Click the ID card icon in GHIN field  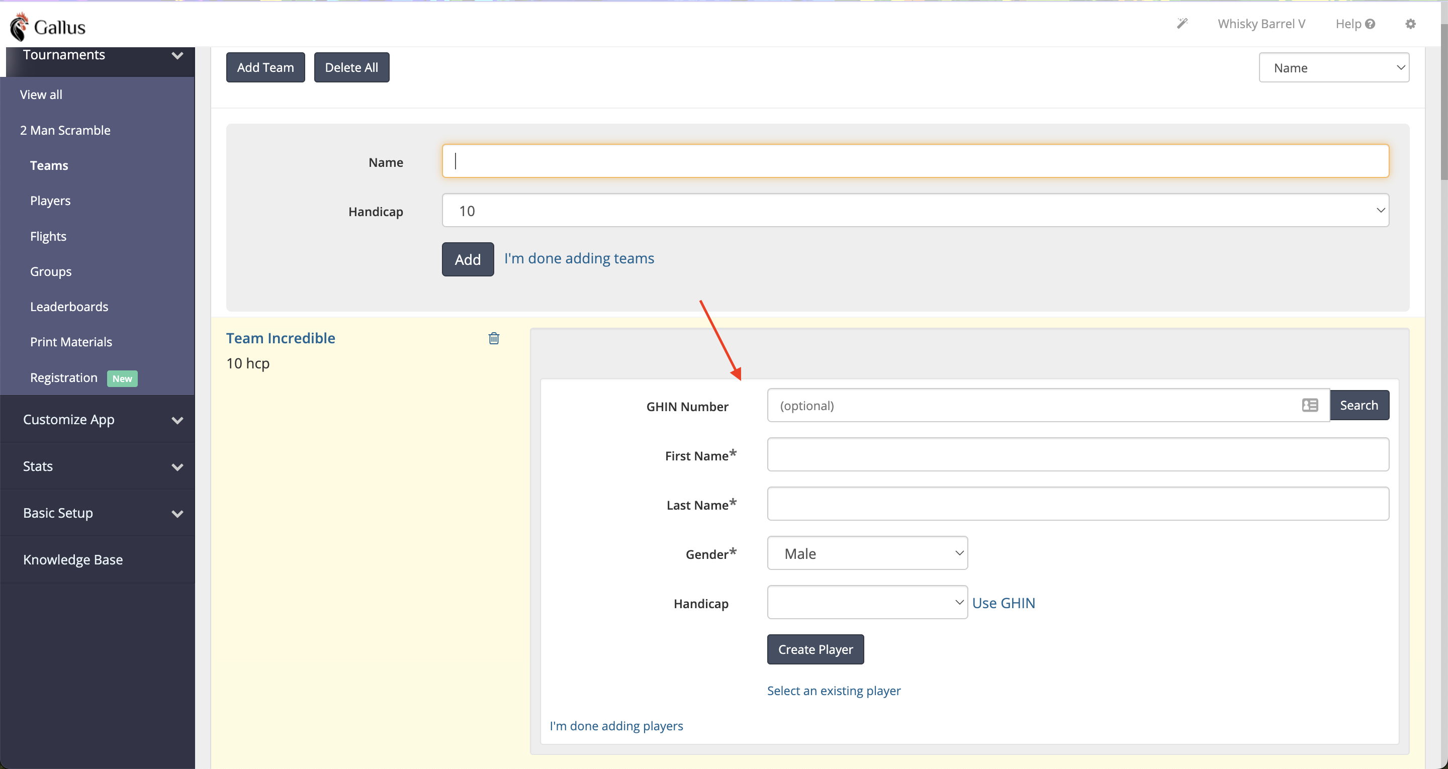pos(1310,405)
